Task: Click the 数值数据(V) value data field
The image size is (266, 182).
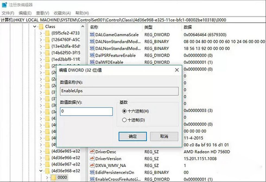Action: point(86,112)
